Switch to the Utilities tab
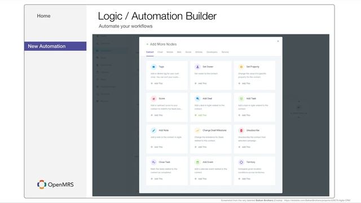The image size is (361, 203). pos(199,52)
